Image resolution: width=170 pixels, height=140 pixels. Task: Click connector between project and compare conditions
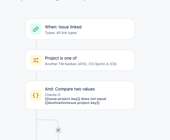click(36, 76)
